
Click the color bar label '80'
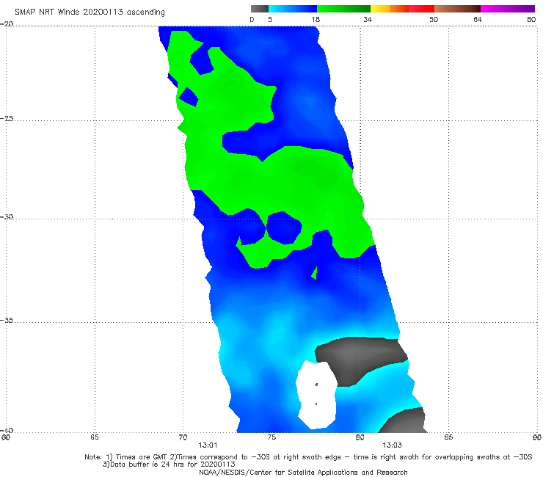pyautogui.click(x=531, y=20)
